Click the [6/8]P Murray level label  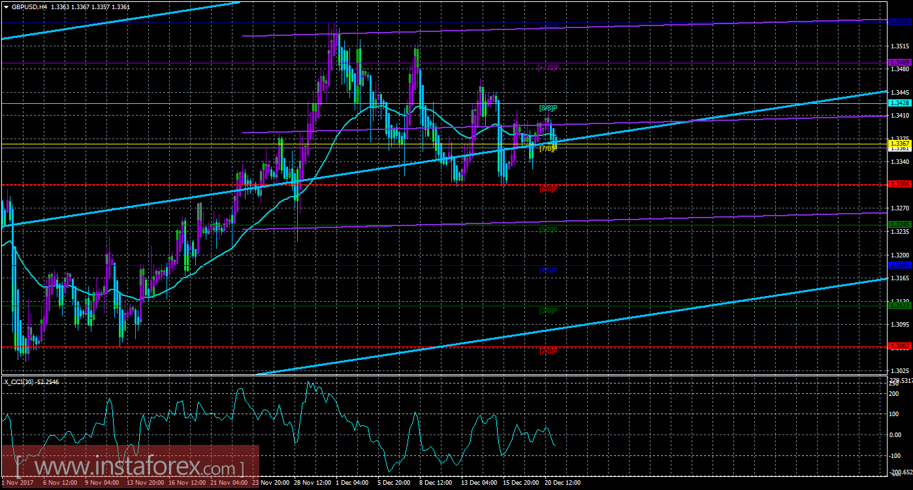tap(549, 189)
